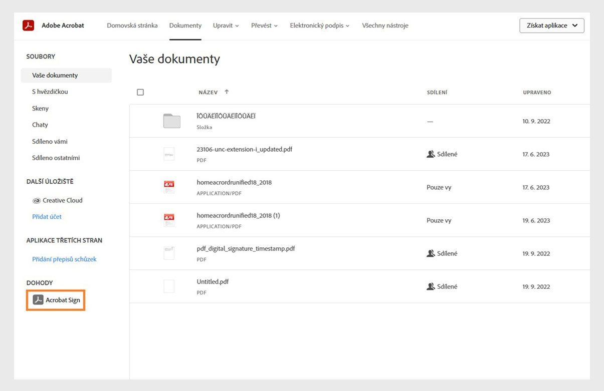604x391 pixels.
Task: Click the Přidat účet link
Action: pos(47,217)
